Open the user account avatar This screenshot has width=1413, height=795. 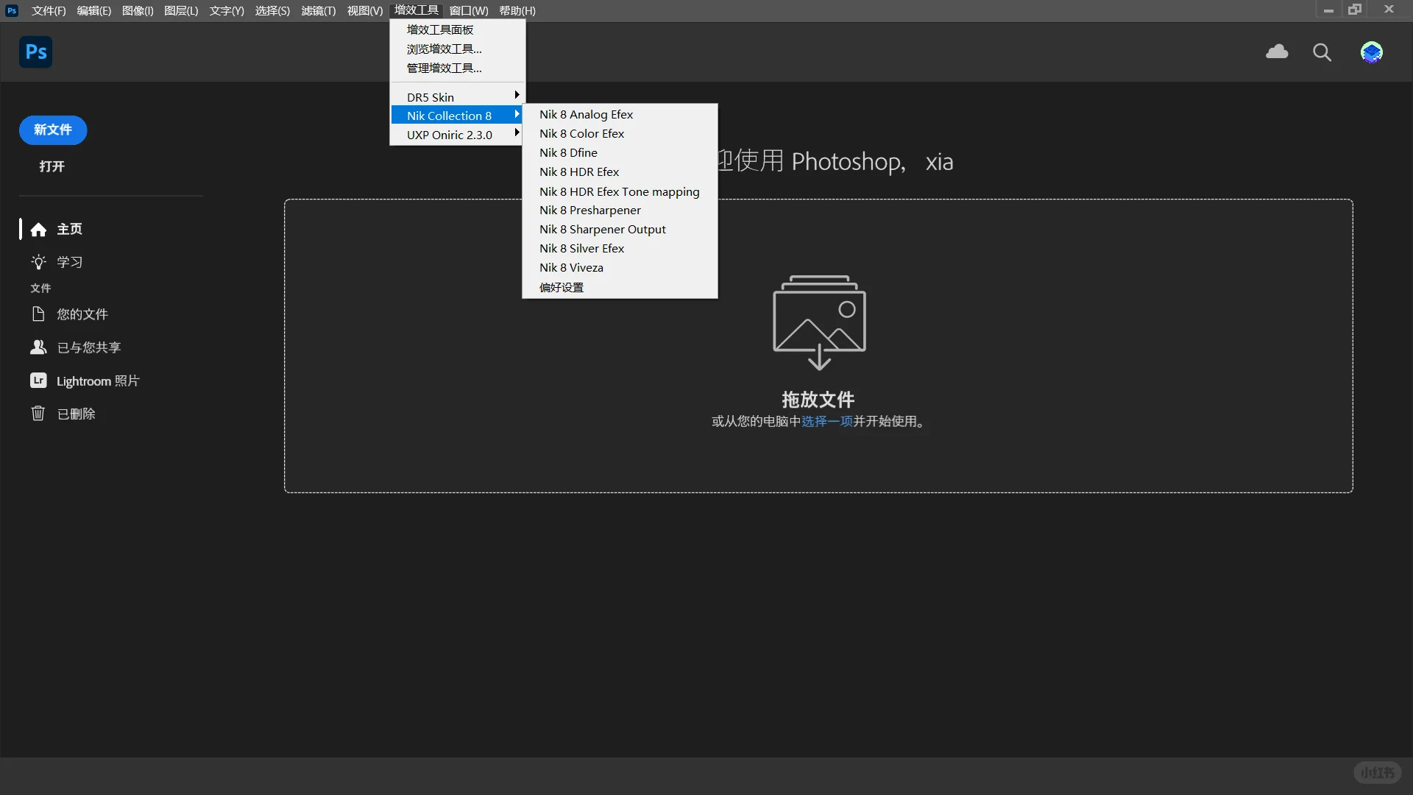pos(1371,52)
